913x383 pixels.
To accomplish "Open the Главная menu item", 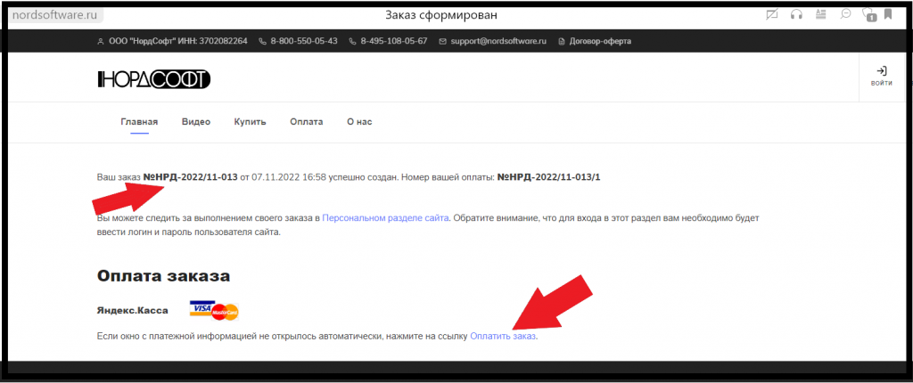I will click(139, 122).
